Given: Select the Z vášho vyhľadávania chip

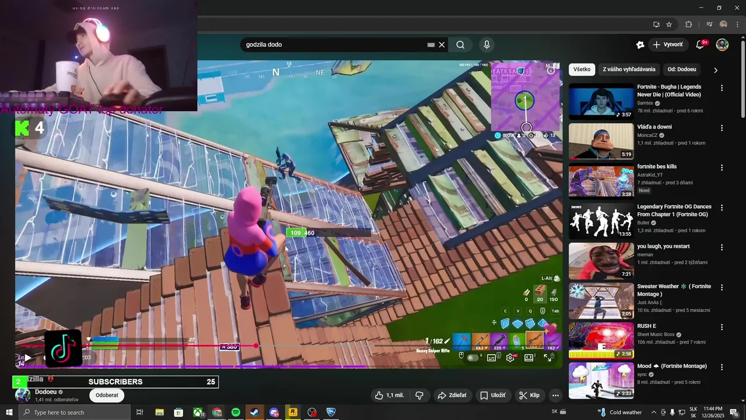Looking at the screenshot, I should pos(629,69).
